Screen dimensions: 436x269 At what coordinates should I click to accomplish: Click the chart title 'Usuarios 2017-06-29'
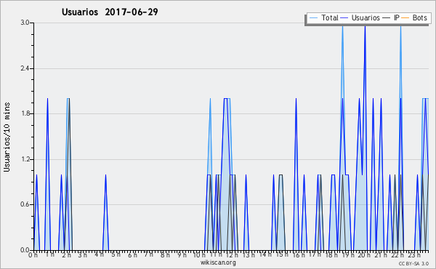point(110,12)
